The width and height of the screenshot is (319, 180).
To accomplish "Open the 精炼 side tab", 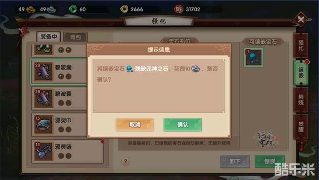I will (x=301, y=100).
